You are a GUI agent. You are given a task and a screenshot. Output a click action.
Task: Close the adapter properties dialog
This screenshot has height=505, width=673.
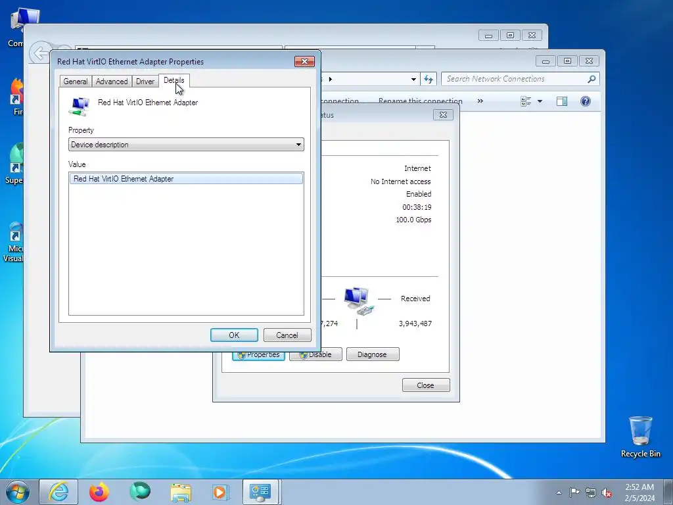click(304, 61)
